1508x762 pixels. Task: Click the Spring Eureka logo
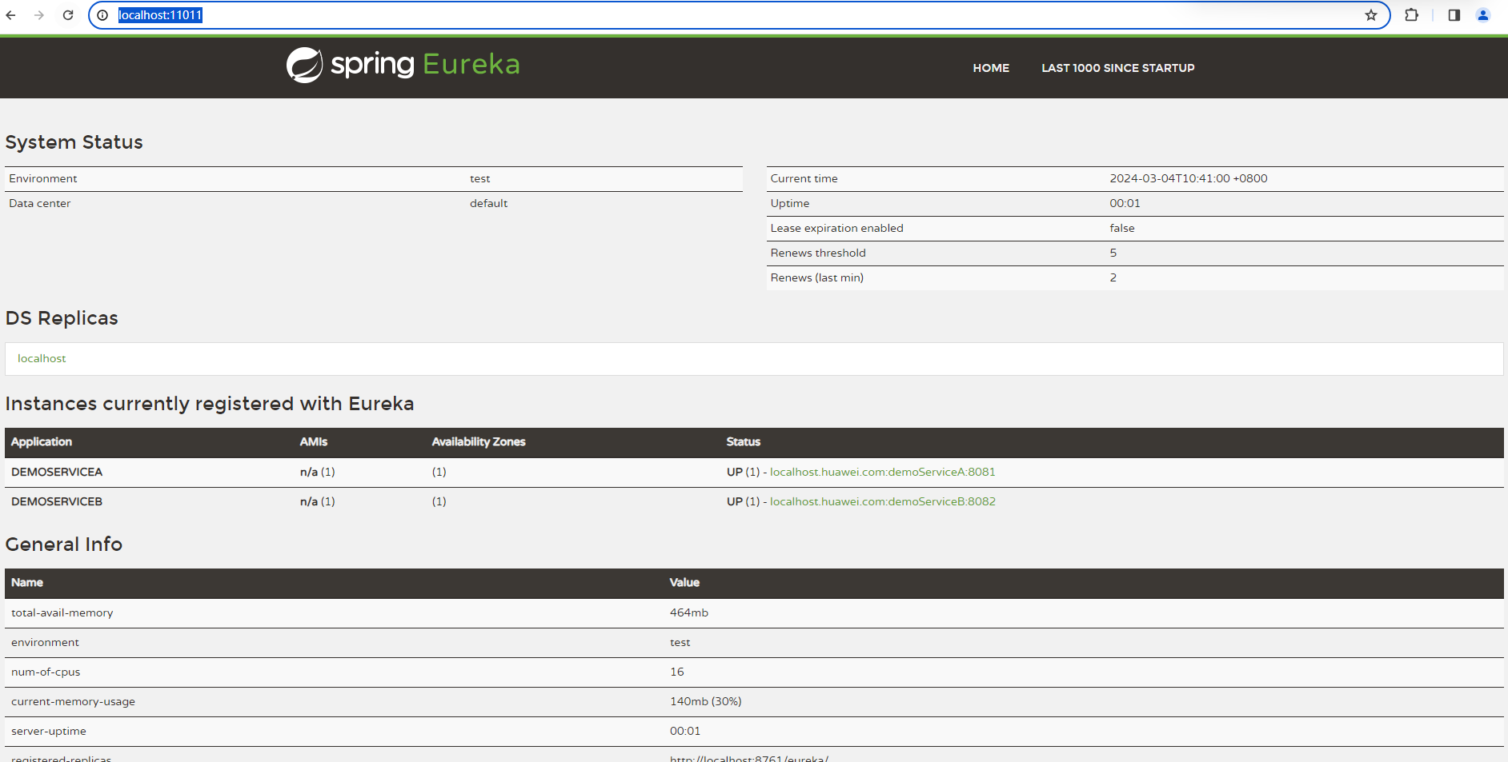pyautogui.click(x=403, y=65)
